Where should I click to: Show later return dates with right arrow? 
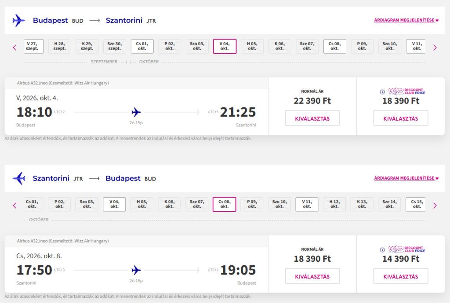pos(435,205)
